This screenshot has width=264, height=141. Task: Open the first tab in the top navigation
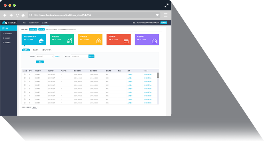click(x=24, y=23)
